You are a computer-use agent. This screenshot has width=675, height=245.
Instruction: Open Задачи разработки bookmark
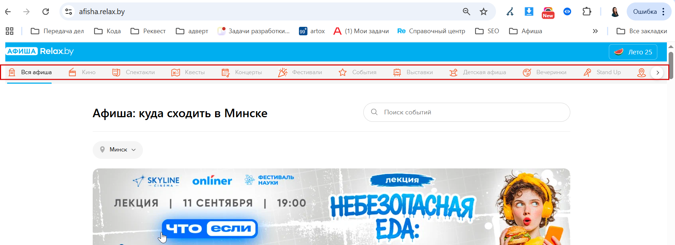pyautogui.click(x=253, y=31)
